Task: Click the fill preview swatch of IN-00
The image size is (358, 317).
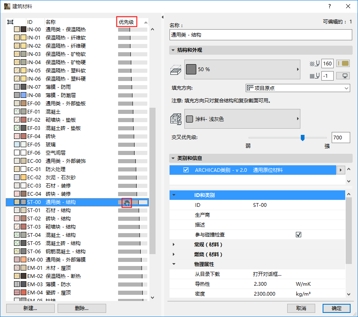Action: click(x=17, y=29)
